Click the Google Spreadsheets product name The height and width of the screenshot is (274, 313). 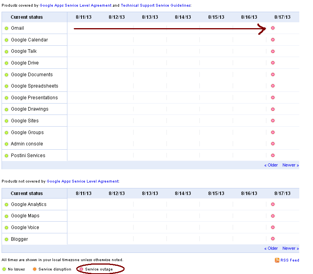[x=34, y=86]
